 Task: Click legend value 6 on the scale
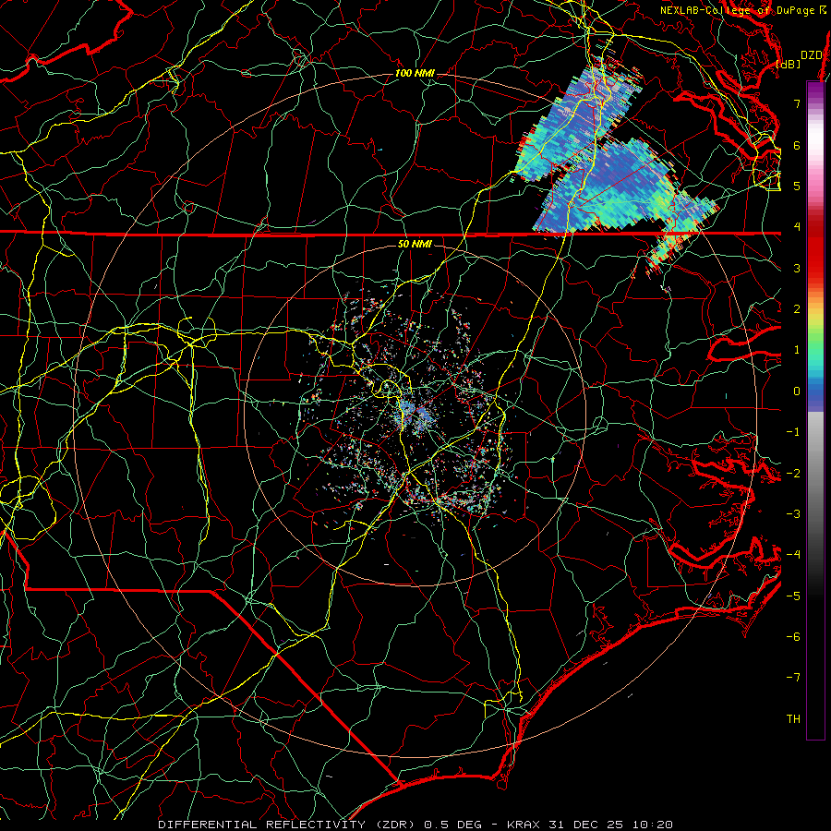coord(797,145)
